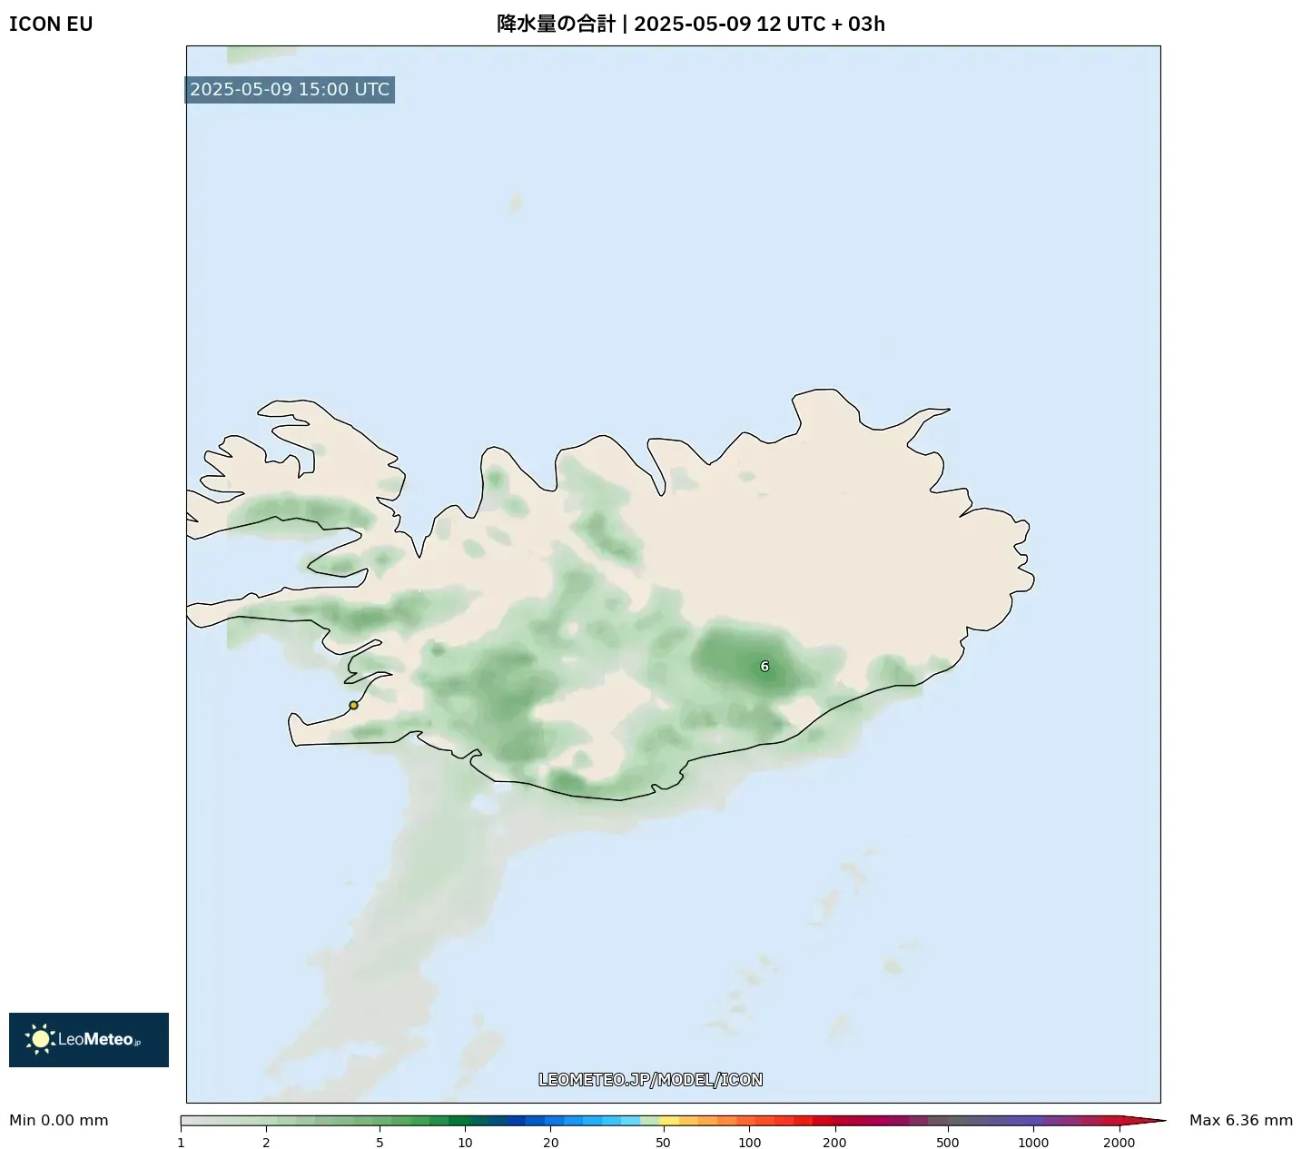1302x1149 pixels.
Task: Click the colorbar tick label '1000'
Action: pyautogui.click(x=1033, y=1143)
